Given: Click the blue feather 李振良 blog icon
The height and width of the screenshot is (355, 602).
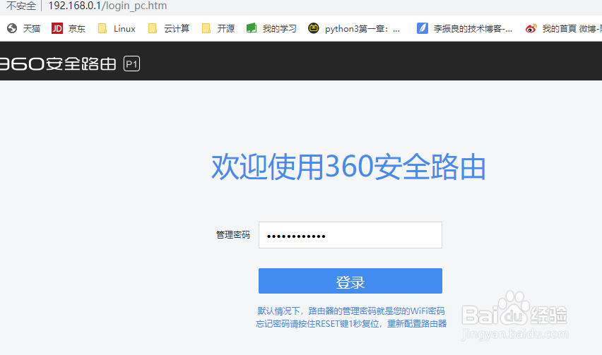Looking at the screenshot, I should (x=423, y=28).
